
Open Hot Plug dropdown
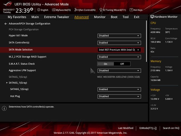(x=119, y=97)
